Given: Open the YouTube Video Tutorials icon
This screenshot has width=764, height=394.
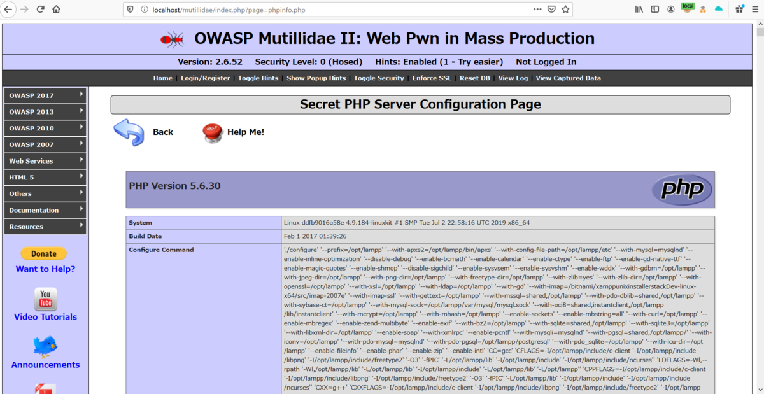Looking at the screenshot, I should pos(45,299).
